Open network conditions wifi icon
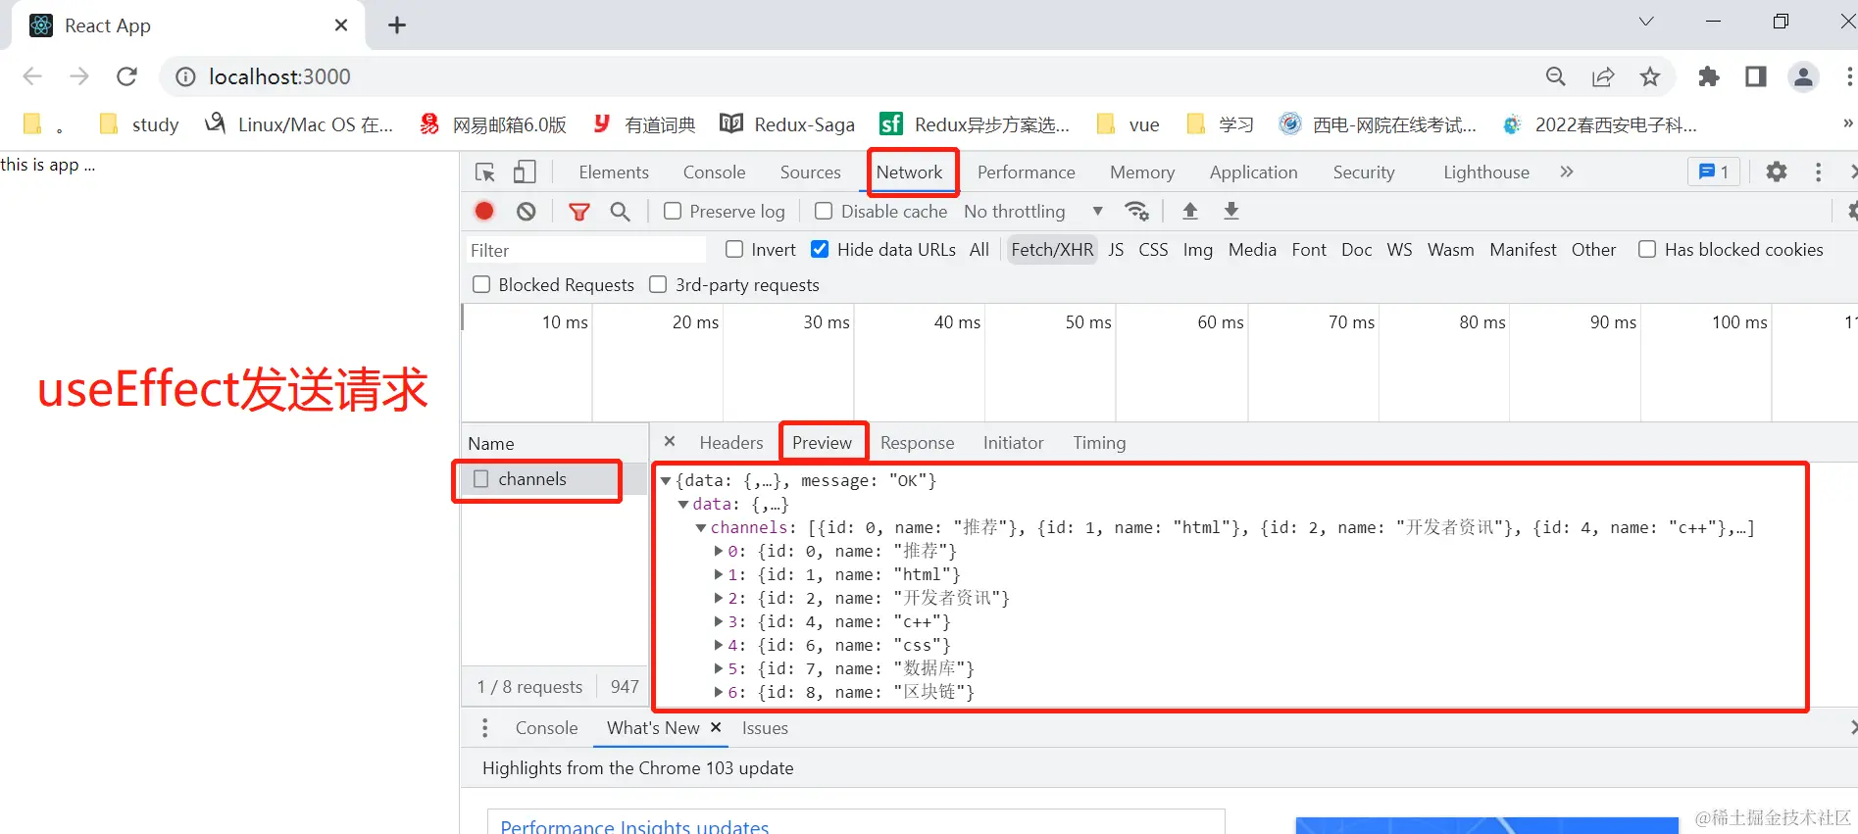This screenshot has width=1858, height=834. 1136,211
